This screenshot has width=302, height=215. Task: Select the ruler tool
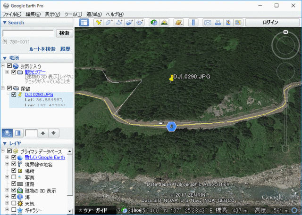193,23
